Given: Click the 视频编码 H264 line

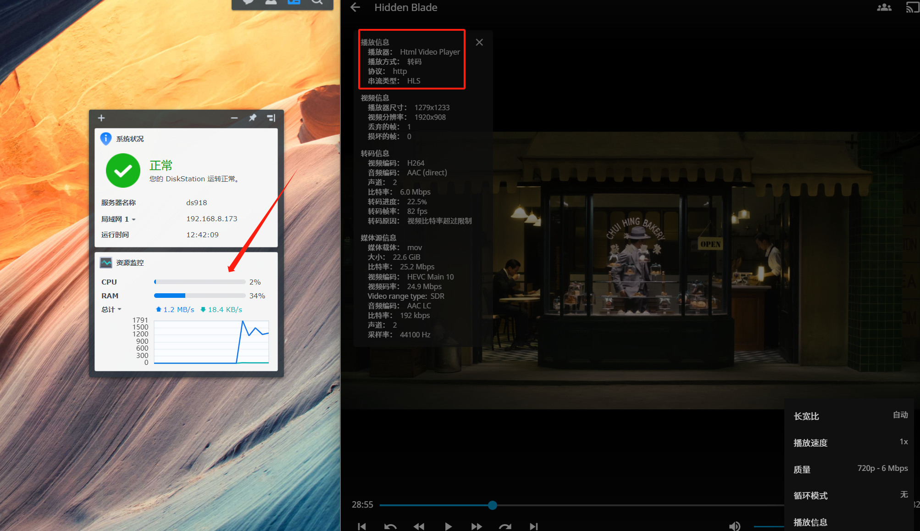Looking at the screenshot, I should point(396,163).
